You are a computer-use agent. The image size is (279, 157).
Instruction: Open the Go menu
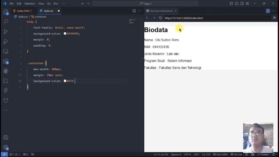pos(48,3)
